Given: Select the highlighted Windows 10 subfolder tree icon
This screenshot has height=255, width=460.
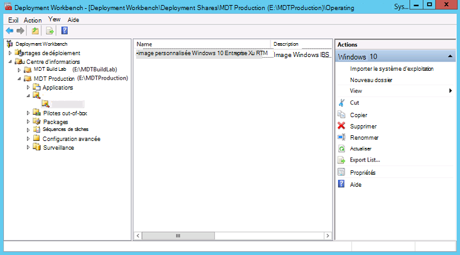Looking at the screenshot, I should coord(45,103).
